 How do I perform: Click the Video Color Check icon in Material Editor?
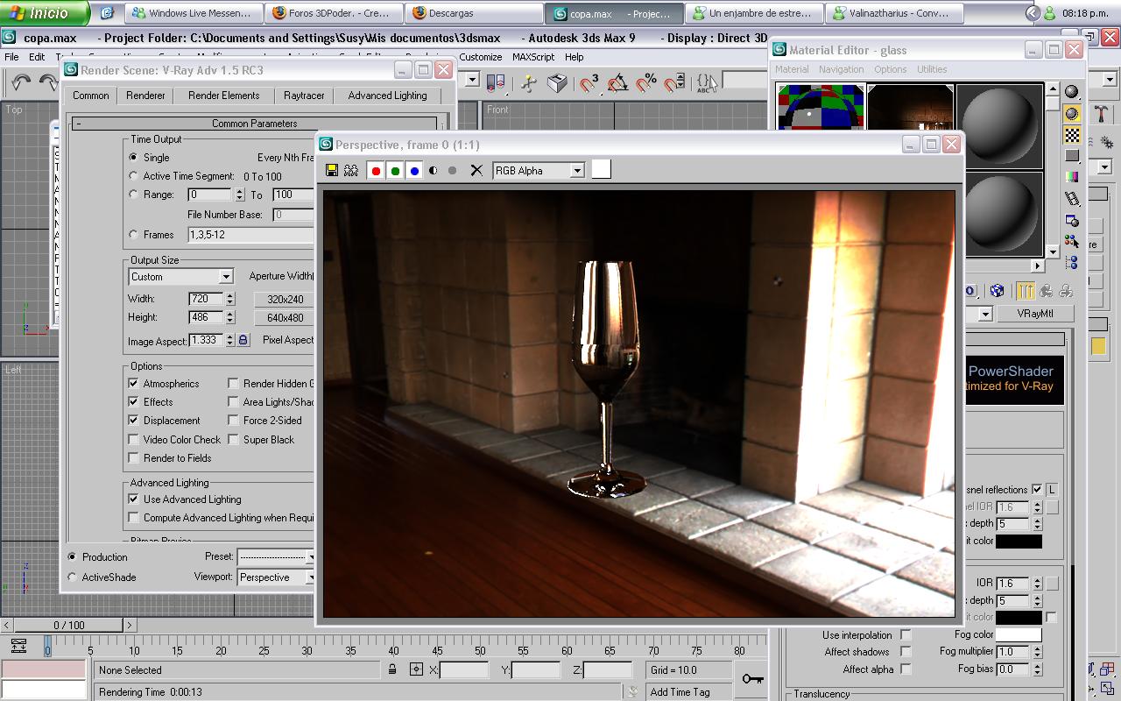point(1072,178)
